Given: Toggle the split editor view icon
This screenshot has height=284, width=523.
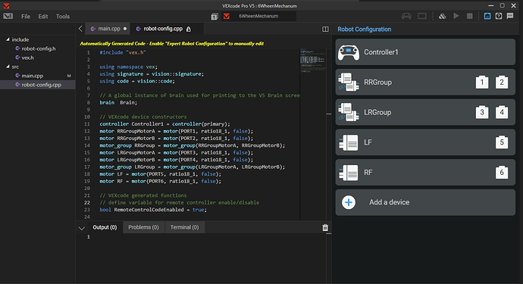Looking at the screenshot, I should (325, 30).
